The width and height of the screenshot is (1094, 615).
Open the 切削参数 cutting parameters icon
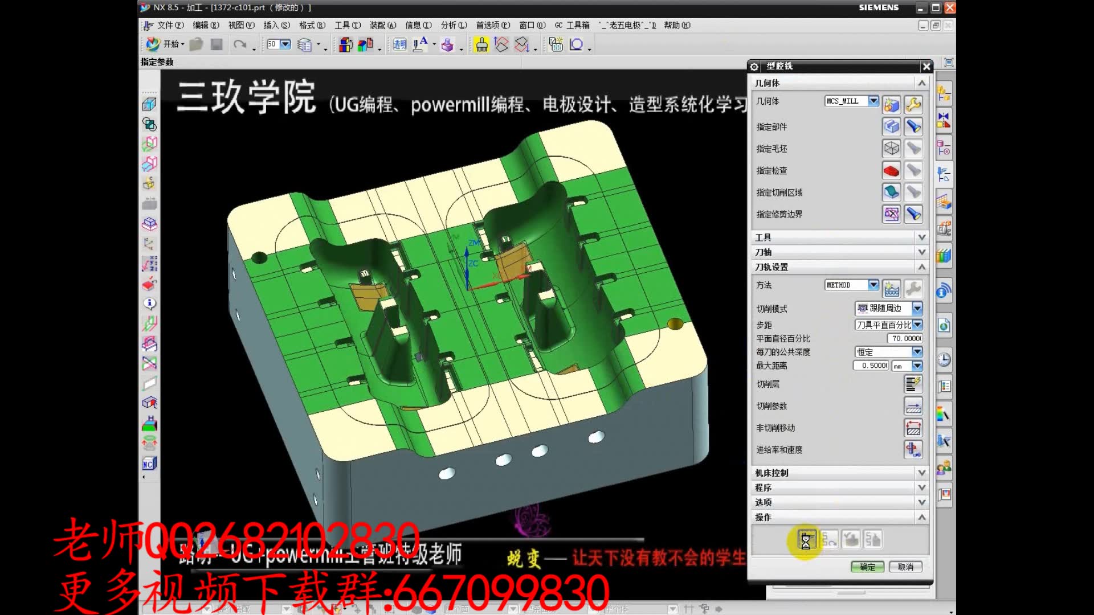point(913,406)
